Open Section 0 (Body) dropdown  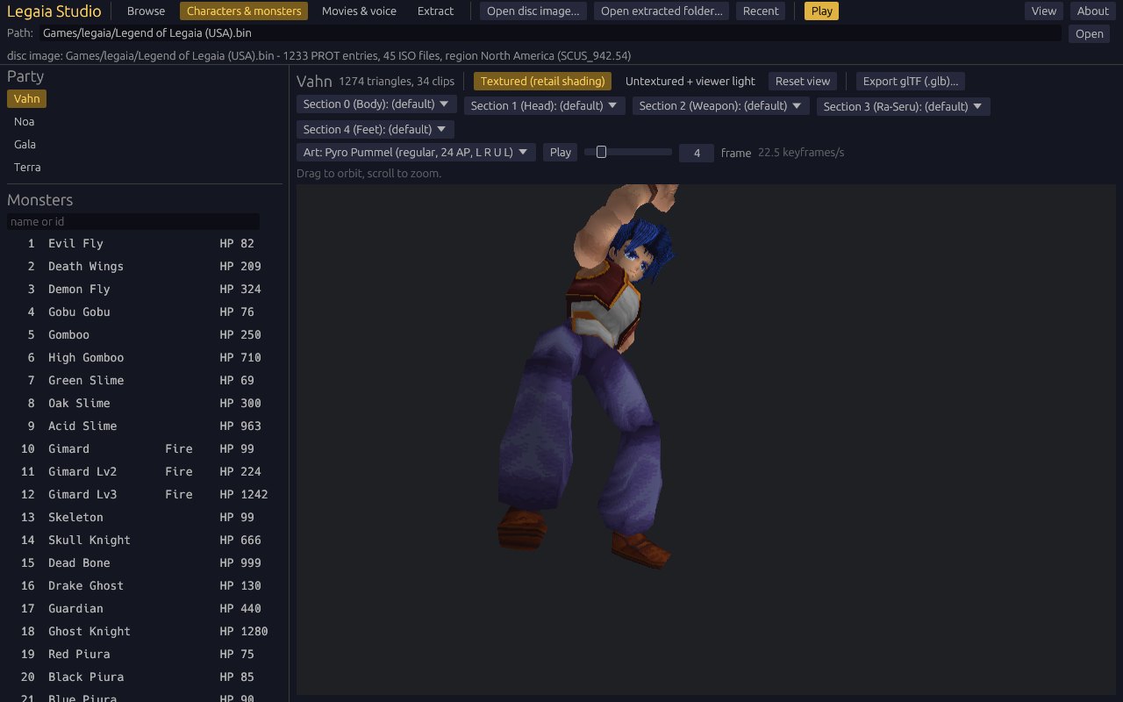pyautogui.click(x=376, y=104)
